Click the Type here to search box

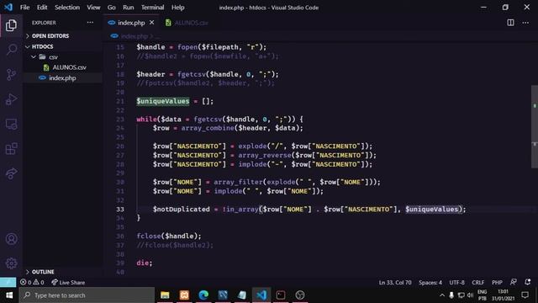(x=87, y=295)
